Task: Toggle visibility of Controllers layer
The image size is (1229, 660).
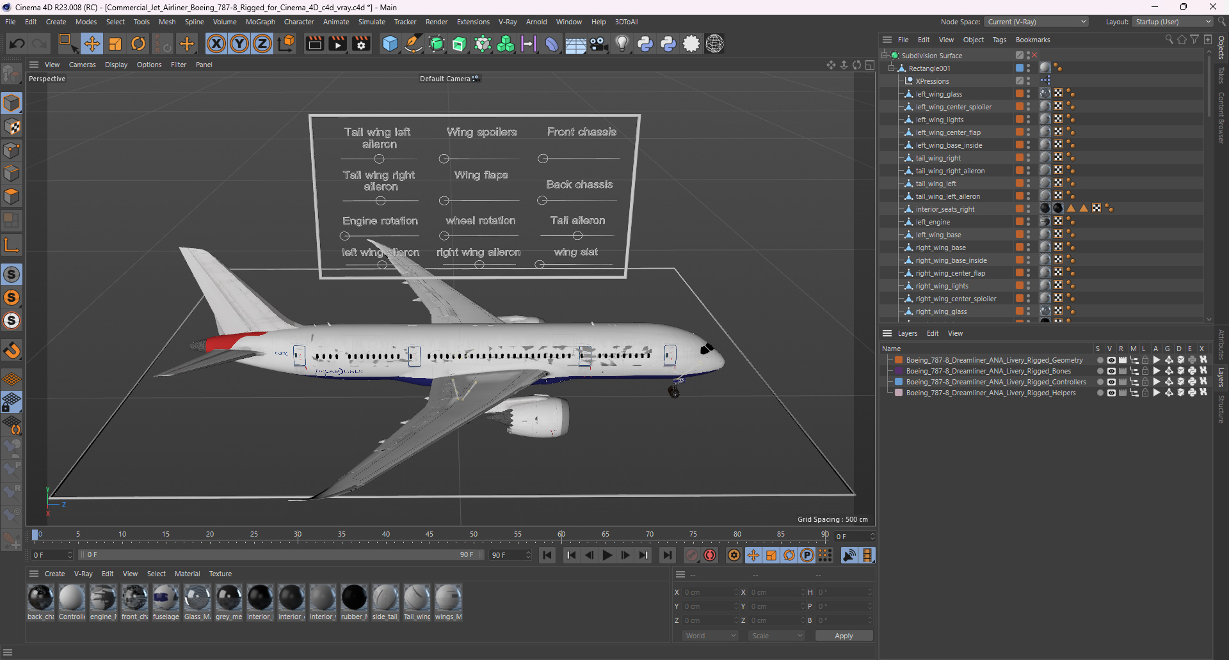Action: pos(1111,382)
